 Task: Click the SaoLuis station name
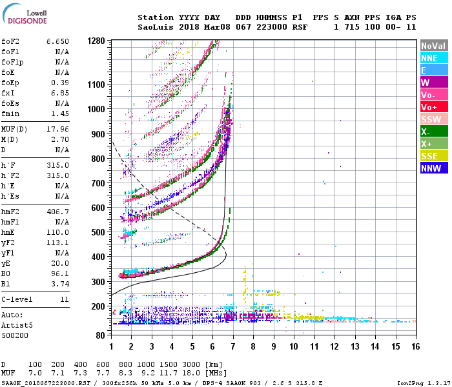[x=156, y=27]
